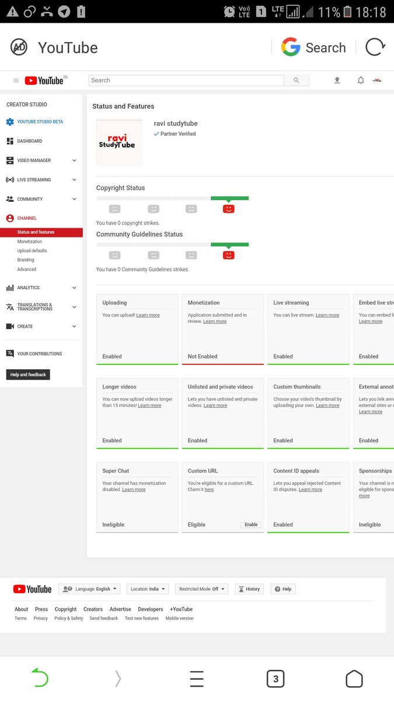Expand the Create section chevron
394x702 pixels.
coord(74,326)
